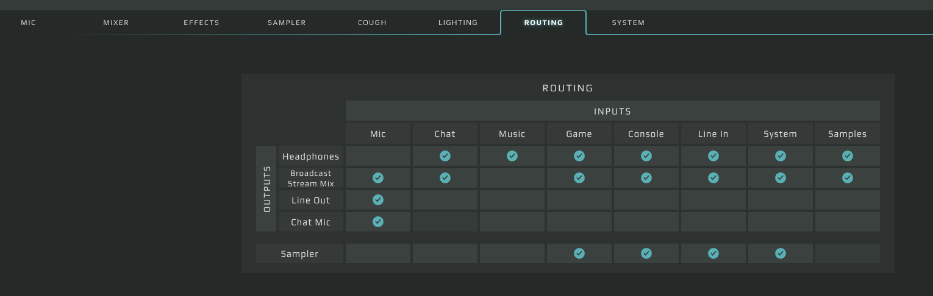The height and width of the screenshot is (296, 933).
Task: Uncheck Music to Headphones routing
Action: pyautogui.click(x=512, y=156)
